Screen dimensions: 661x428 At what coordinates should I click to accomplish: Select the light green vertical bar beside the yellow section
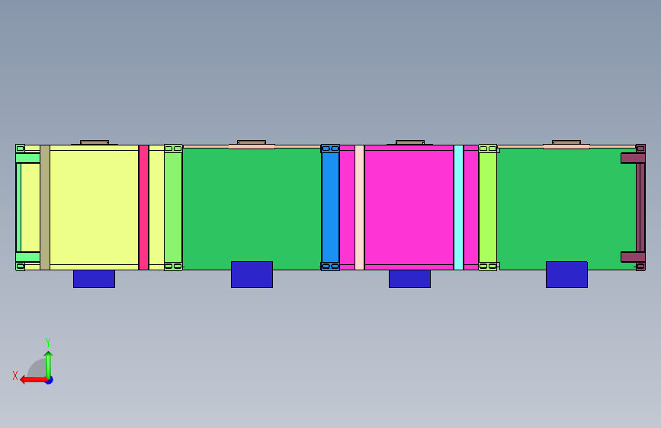tap(173, 207)
